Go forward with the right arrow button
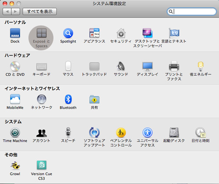 tap(16, 11)
